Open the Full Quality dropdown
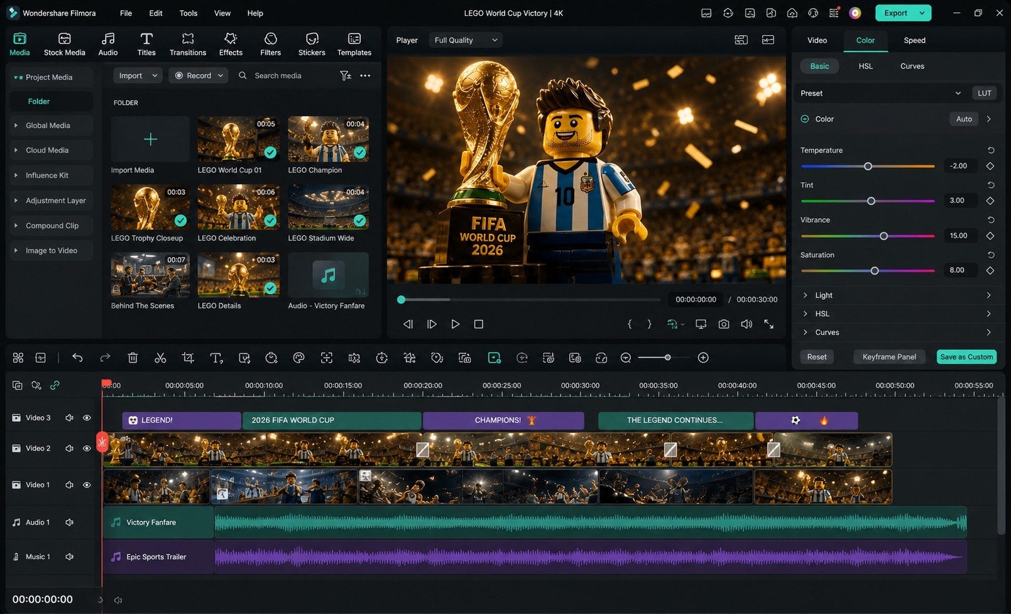1011x614 pixels. (x=466, y=40)
